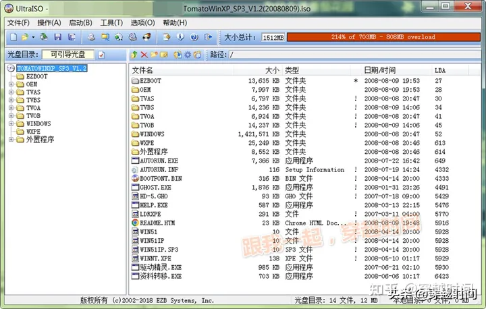Click the Exit door icon

[209, 37]
